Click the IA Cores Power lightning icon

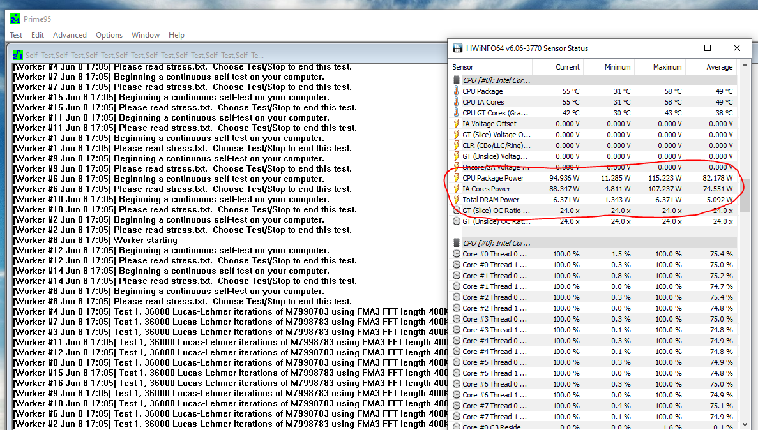[456, 189]
